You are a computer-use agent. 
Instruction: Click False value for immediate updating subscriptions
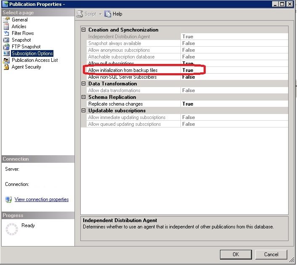tap(188, 117)
